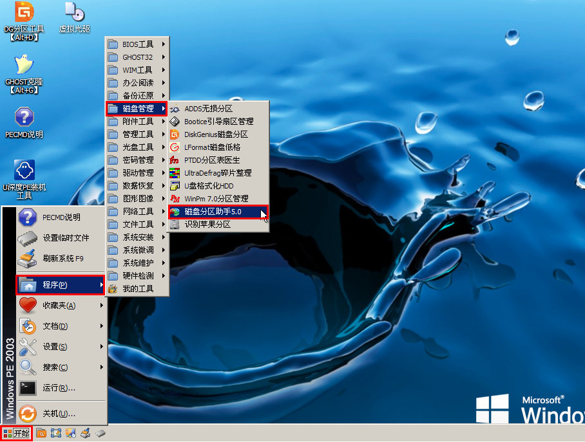Select 运行(R)... in Start menu
Image resolution: width=585 pixels, height=442 pixels.
coord(61,388)
